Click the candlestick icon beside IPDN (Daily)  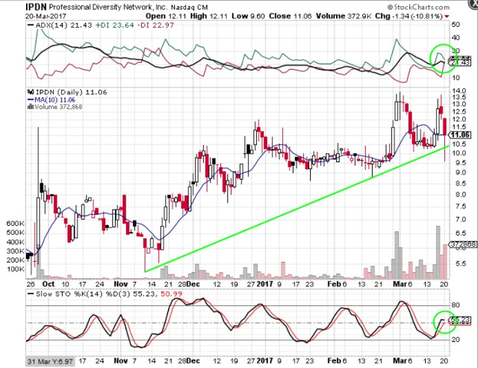click(x=31, y=92)
